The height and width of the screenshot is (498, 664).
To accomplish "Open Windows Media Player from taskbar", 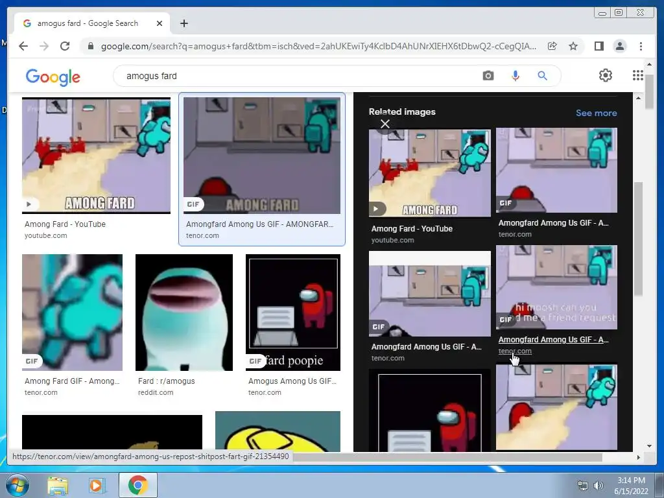I will pyautogui.click(x=97, y=486).
